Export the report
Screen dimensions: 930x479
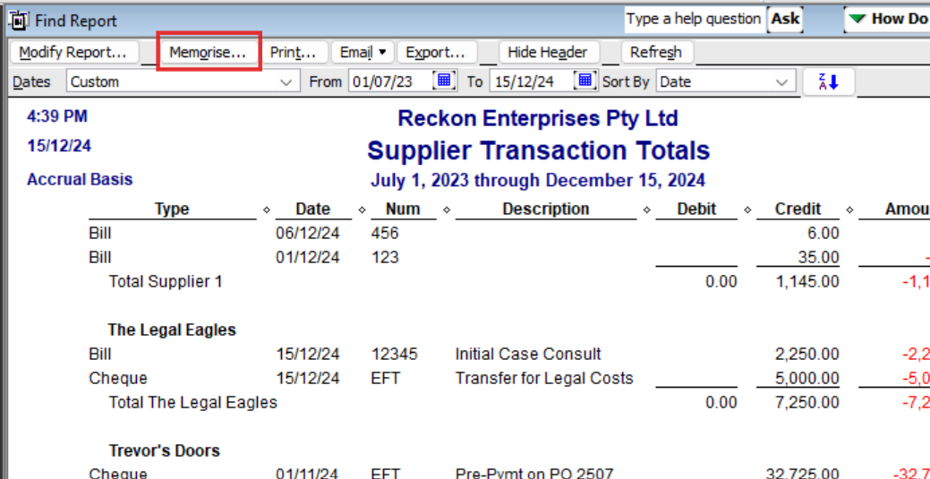436,52
